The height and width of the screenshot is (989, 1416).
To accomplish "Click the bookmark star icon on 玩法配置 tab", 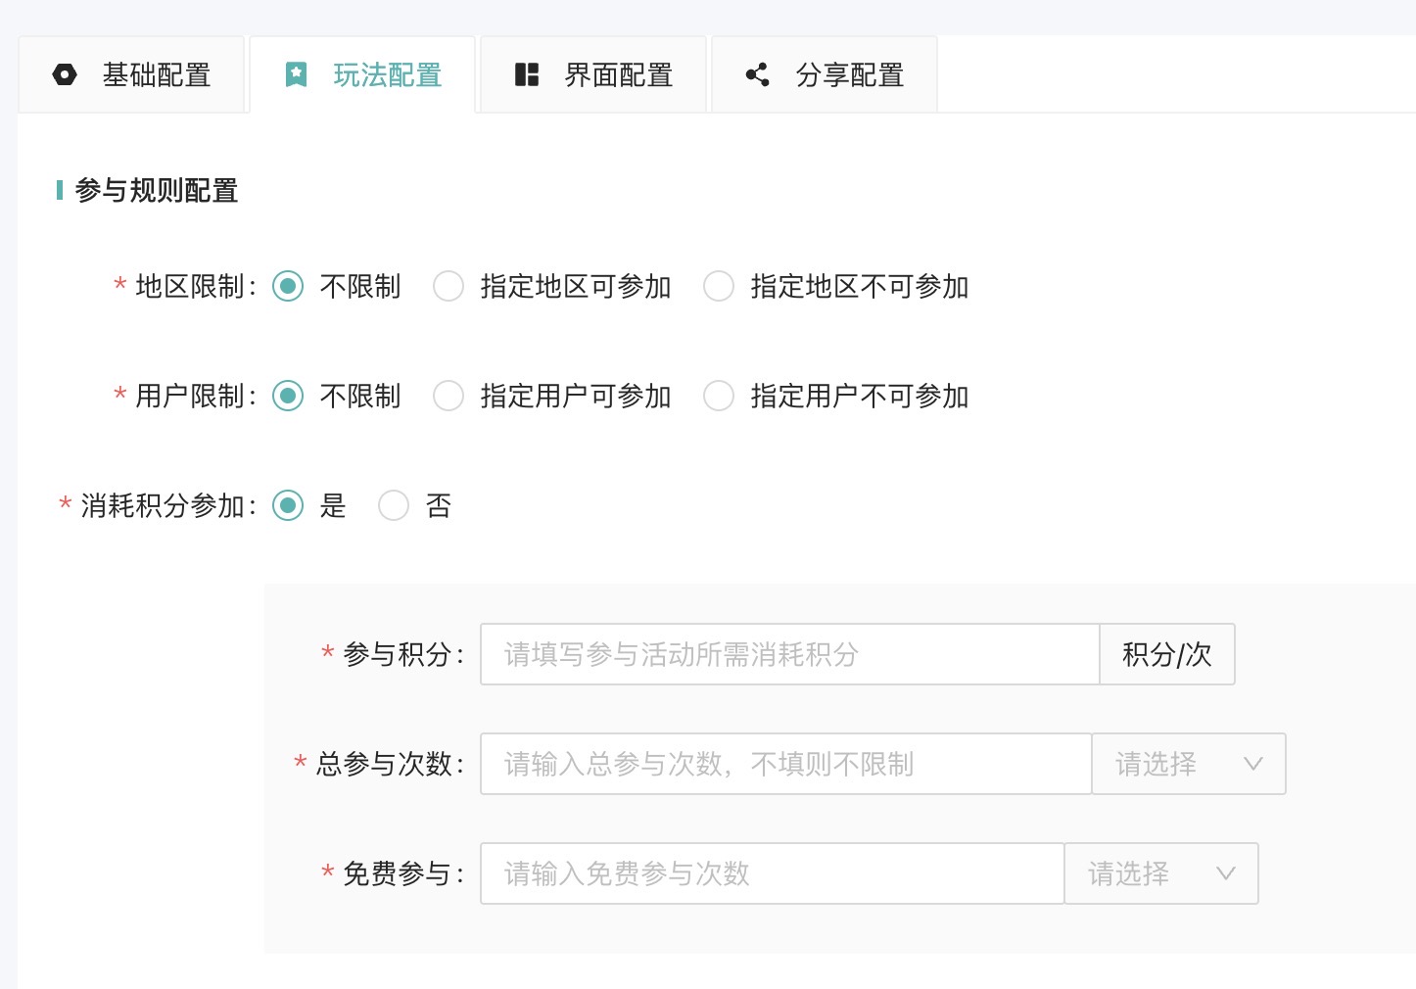I will [x=296, y=74].
